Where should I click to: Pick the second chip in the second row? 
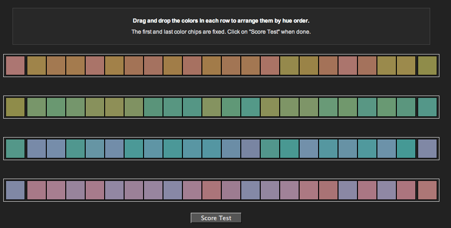(37, 107)
